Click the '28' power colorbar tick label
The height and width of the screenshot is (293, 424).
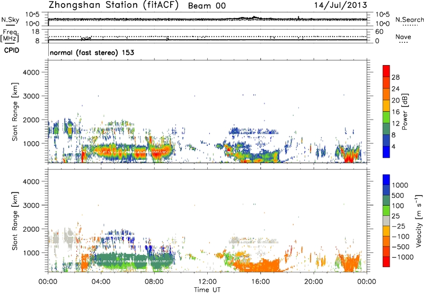coord(395,77)
